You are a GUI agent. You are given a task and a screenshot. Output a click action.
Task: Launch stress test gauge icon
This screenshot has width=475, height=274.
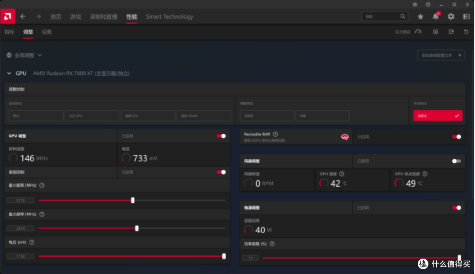[x=418, y=32]
